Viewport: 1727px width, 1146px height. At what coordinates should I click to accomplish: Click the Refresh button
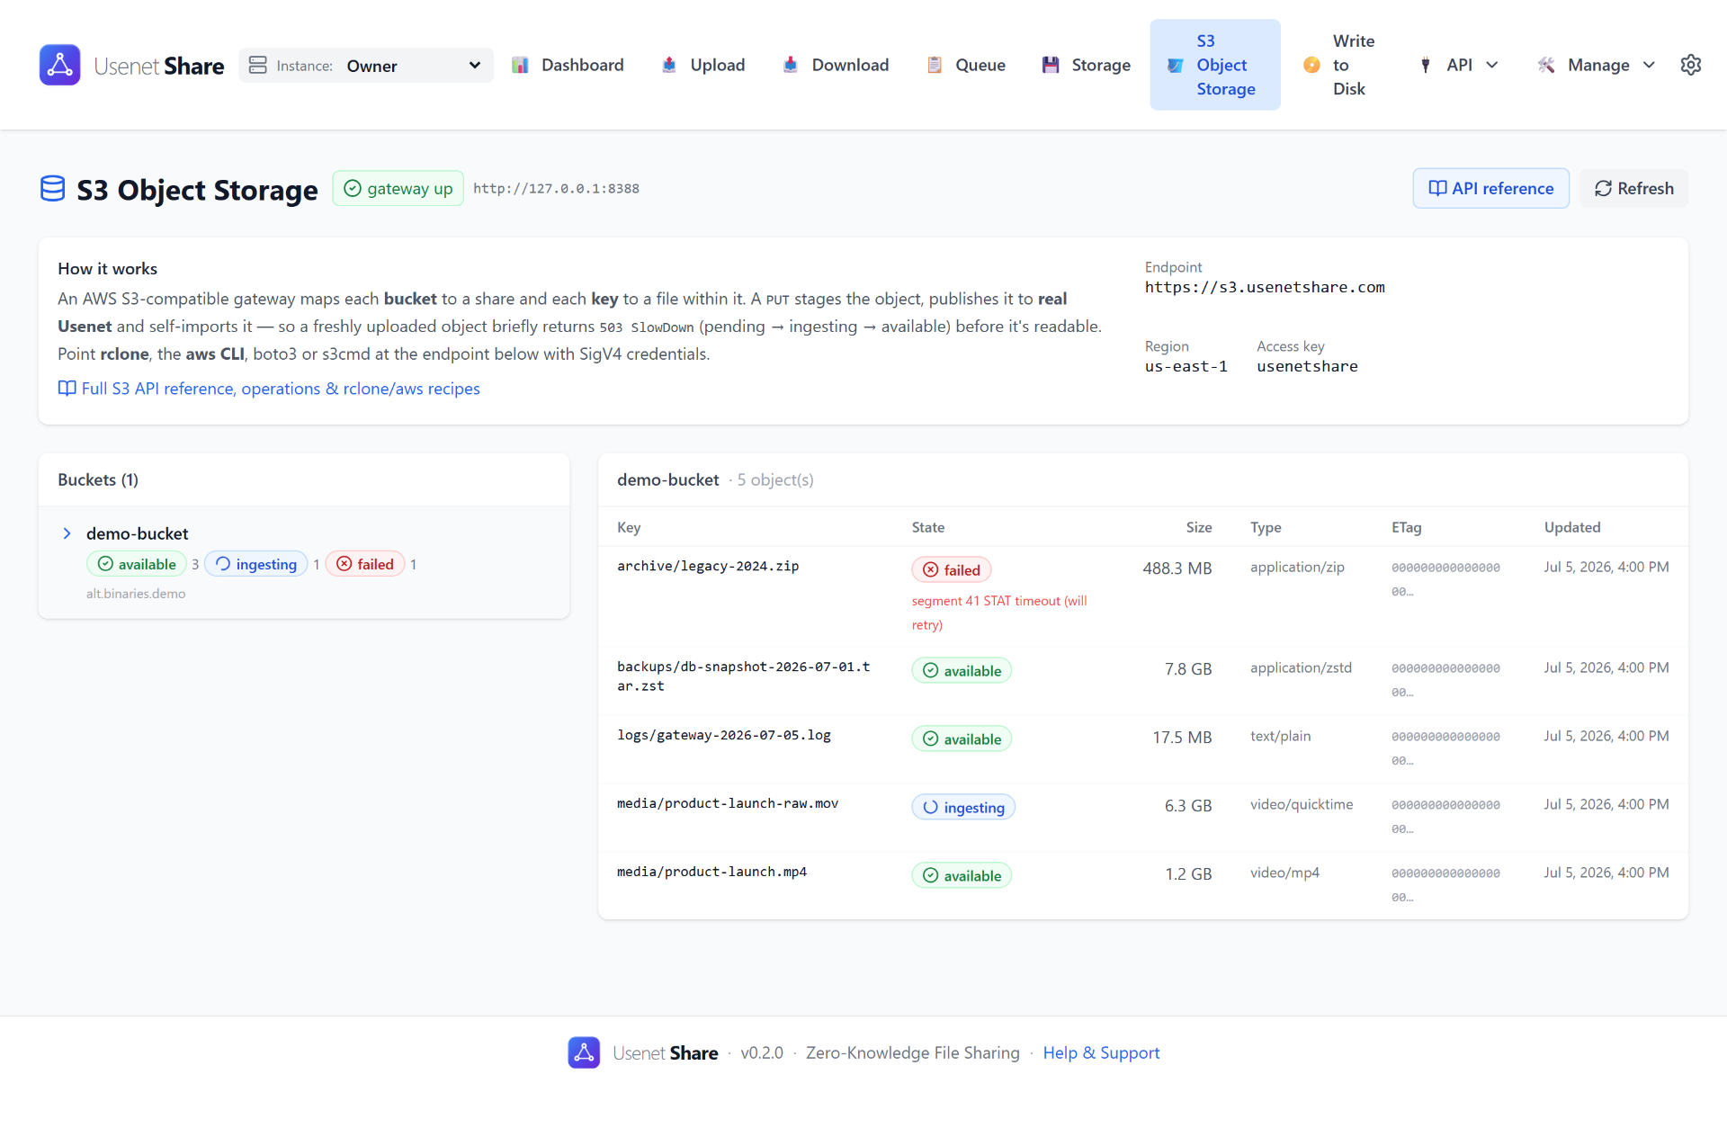(1633, 188)
